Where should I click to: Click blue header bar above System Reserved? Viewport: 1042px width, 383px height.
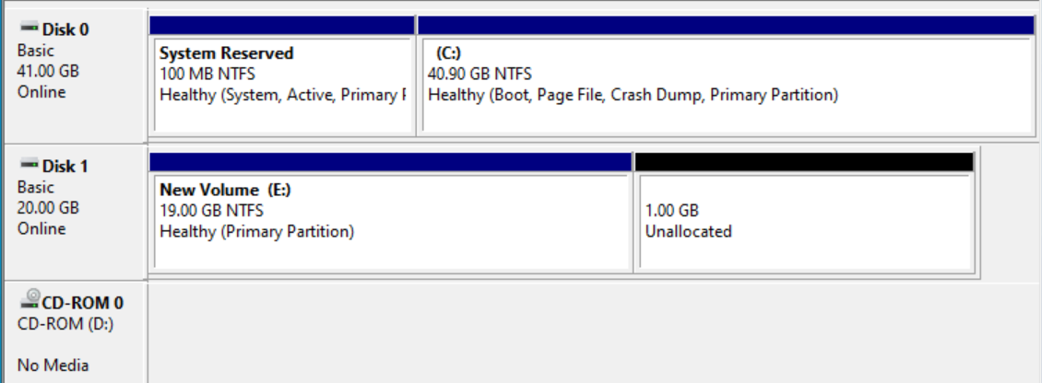coord(282,25)
